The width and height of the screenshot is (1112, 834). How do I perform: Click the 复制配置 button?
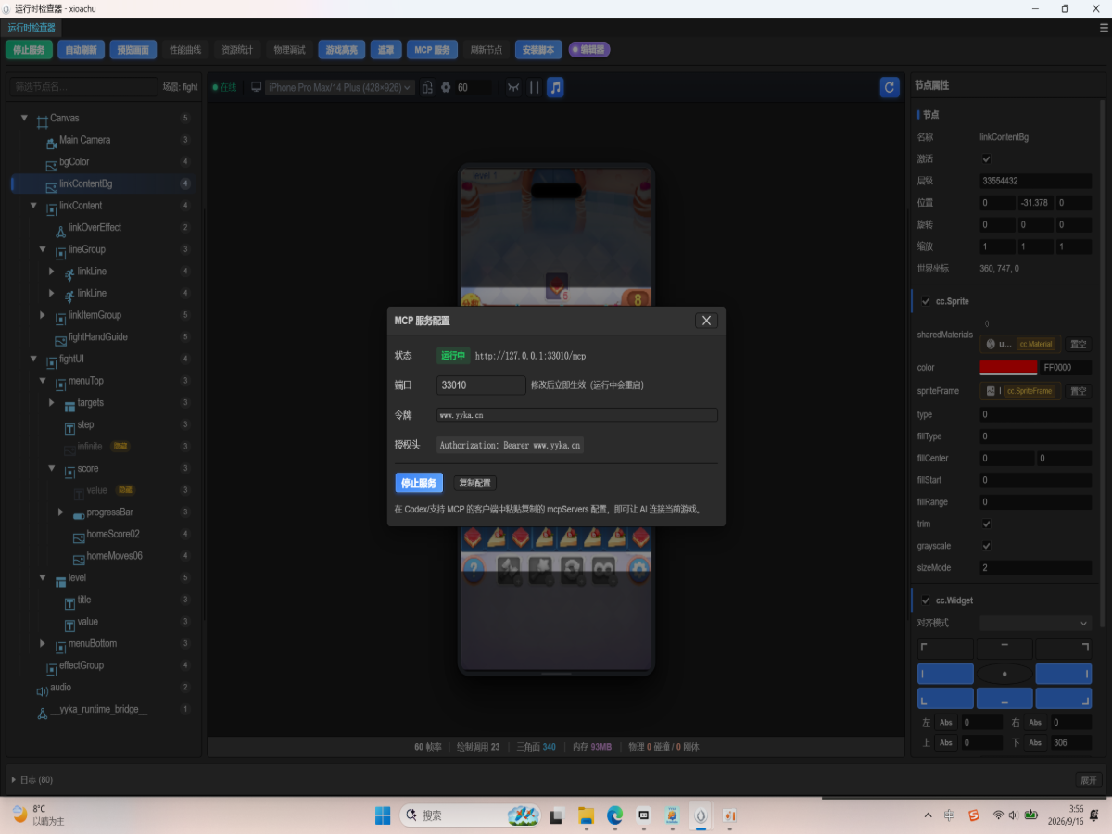pos(475,483)
